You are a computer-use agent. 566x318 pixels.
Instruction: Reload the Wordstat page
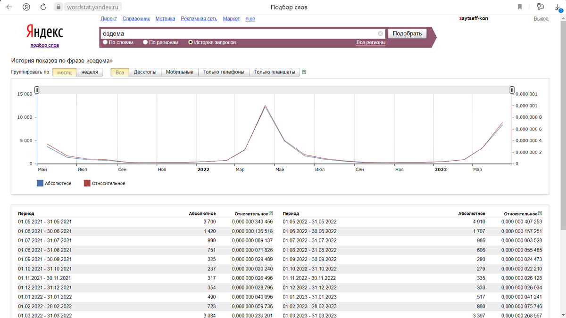pyautogui.click(x=43, y=7)
